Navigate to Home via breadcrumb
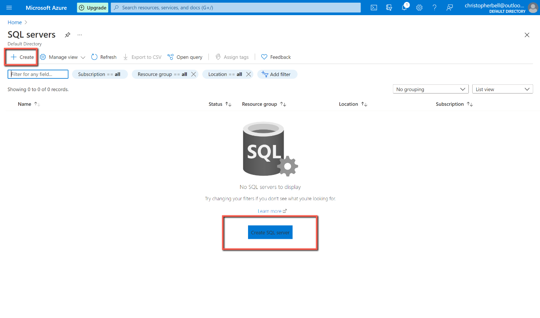 pyautogui.click(x=14, y=22)
